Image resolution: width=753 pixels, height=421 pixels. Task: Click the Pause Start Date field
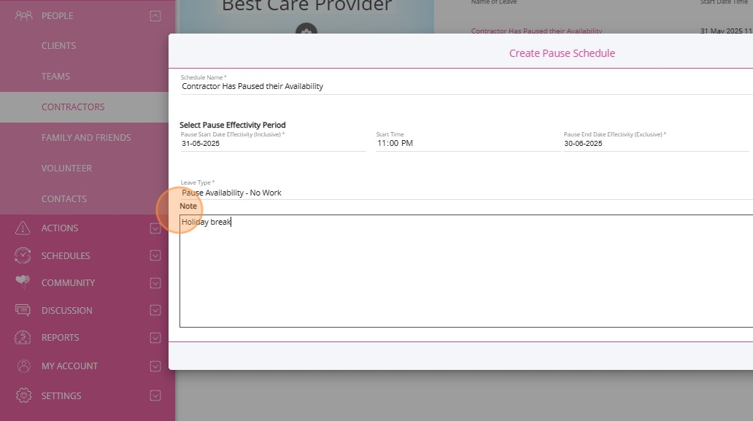pyautogui.click(x=273, y=144)
